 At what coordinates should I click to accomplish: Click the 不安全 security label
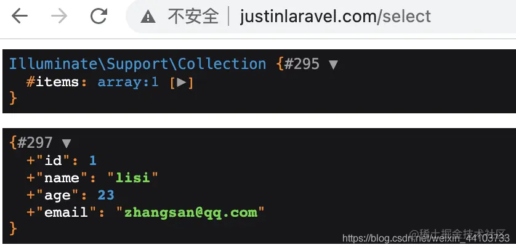193,16
